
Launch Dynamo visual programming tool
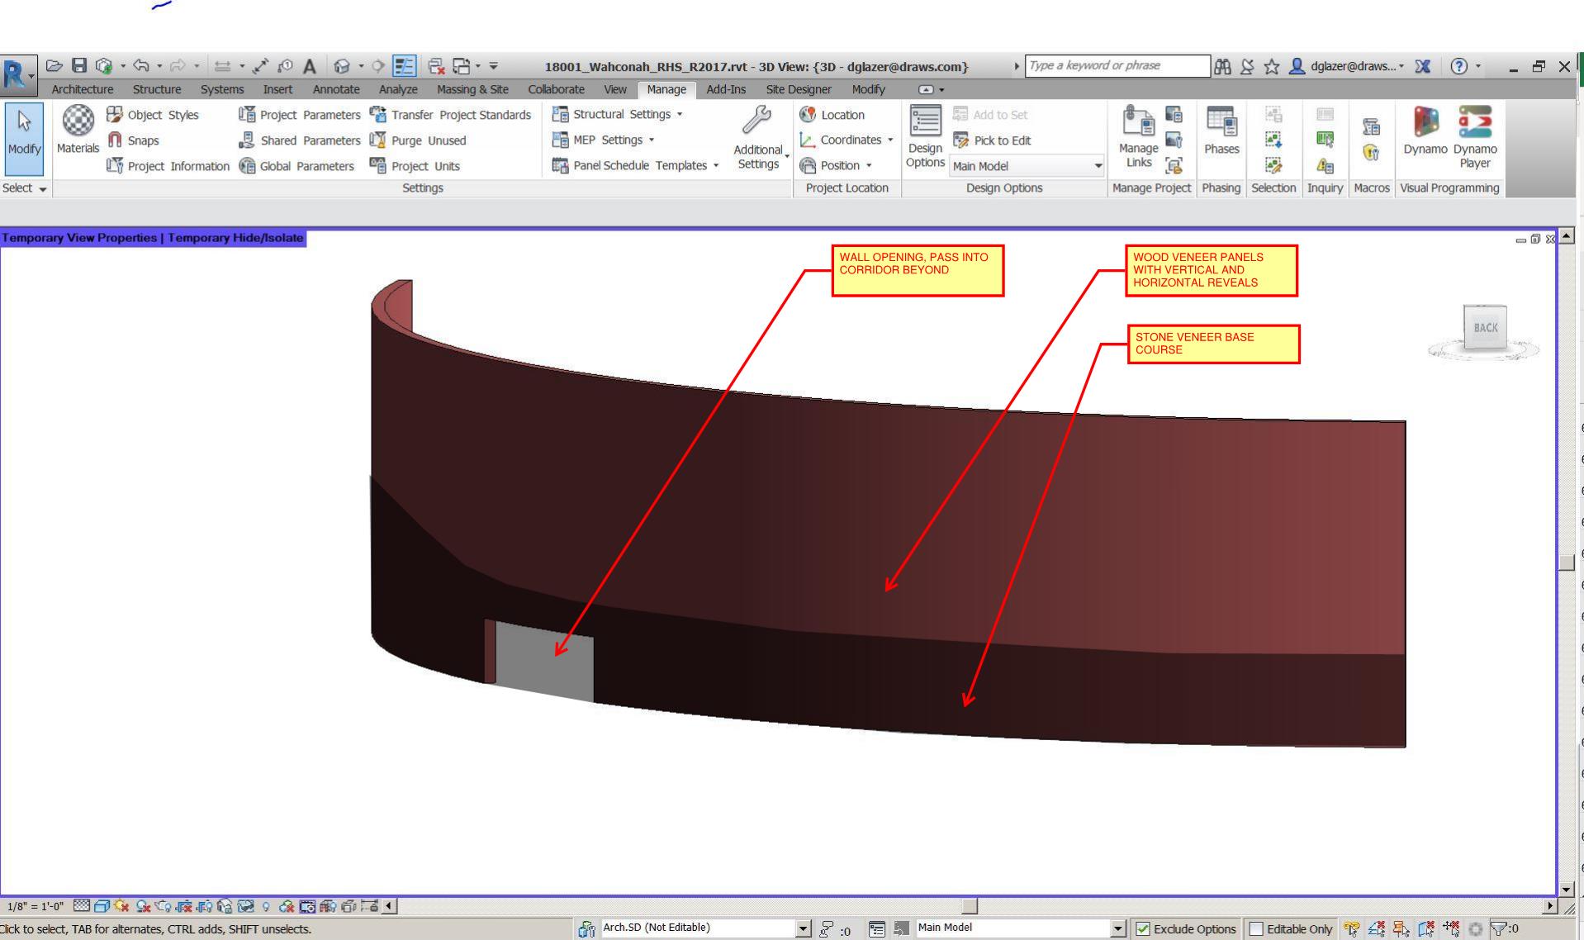(1425, 136)
